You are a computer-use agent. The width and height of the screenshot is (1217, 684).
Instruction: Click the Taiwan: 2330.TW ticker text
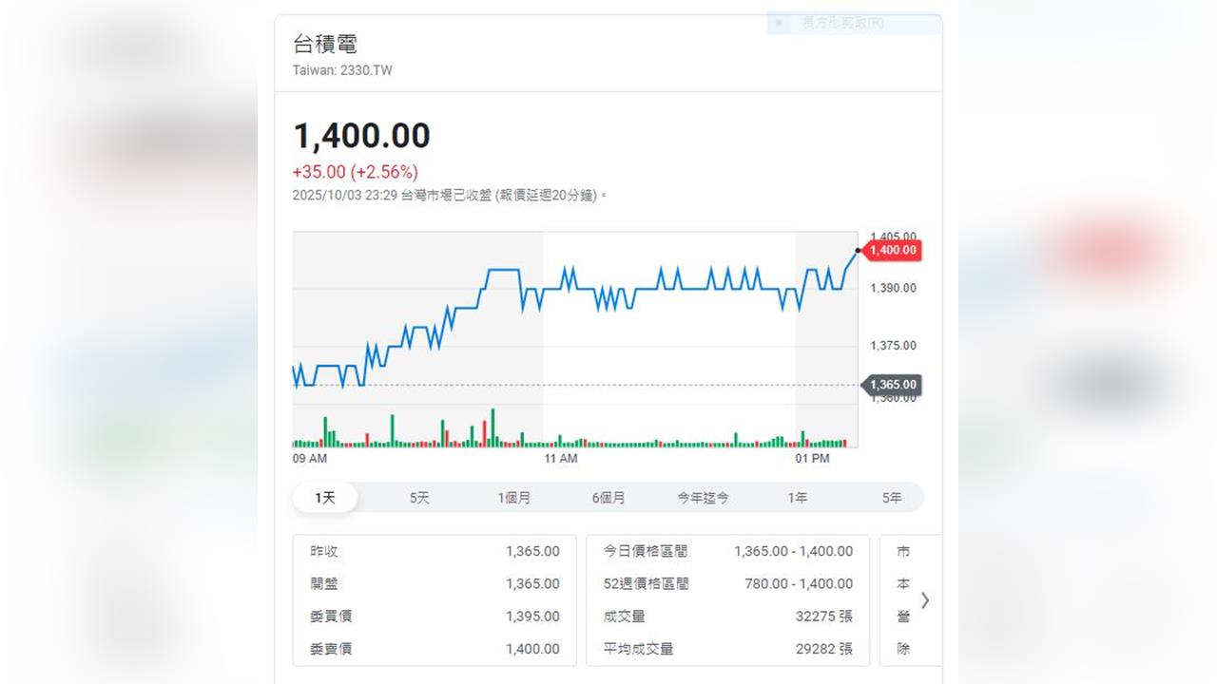342,71
